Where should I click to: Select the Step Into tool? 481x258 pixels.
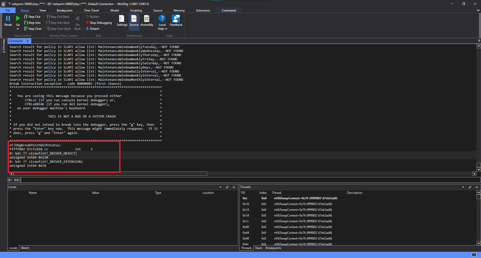[33, 22]
